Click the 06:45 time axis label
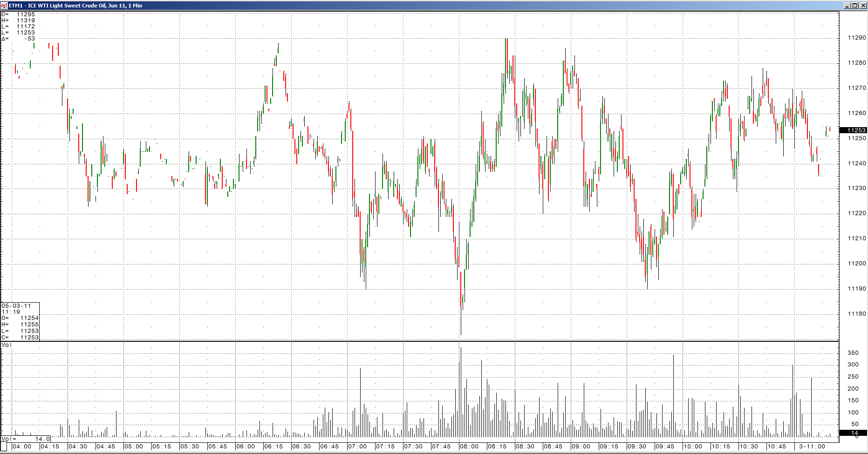The height and width of the screenshot is (454, 868). (x=329, y=447)
